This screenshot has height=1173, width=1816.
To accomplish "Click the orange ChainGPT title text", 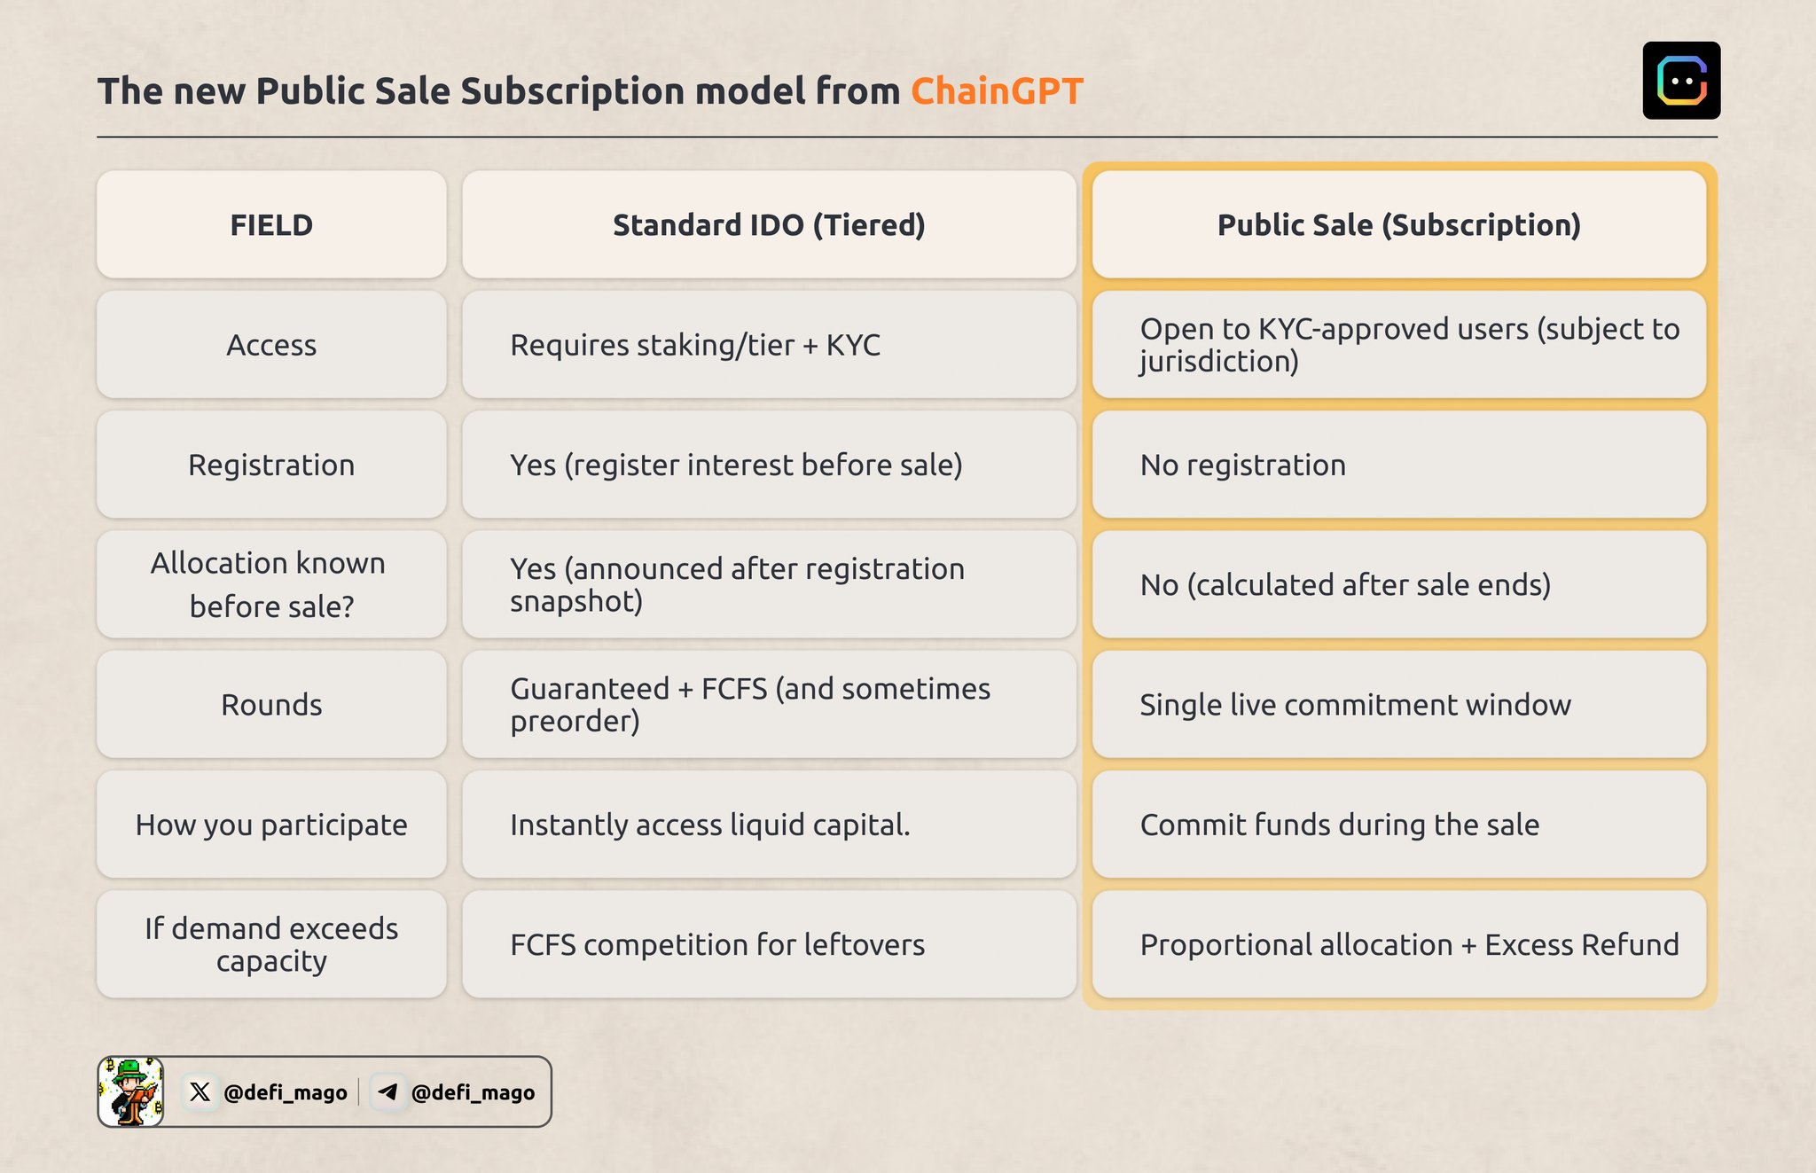I will pos(997,91).
